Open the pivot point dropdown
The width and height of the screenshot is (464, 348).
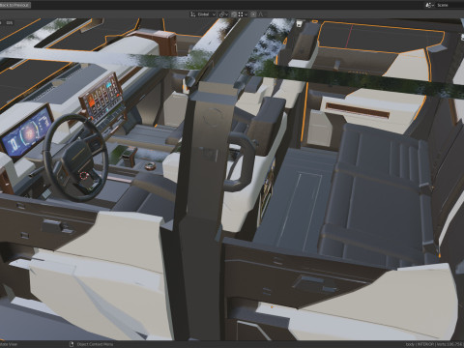click(x=223, y=14)
